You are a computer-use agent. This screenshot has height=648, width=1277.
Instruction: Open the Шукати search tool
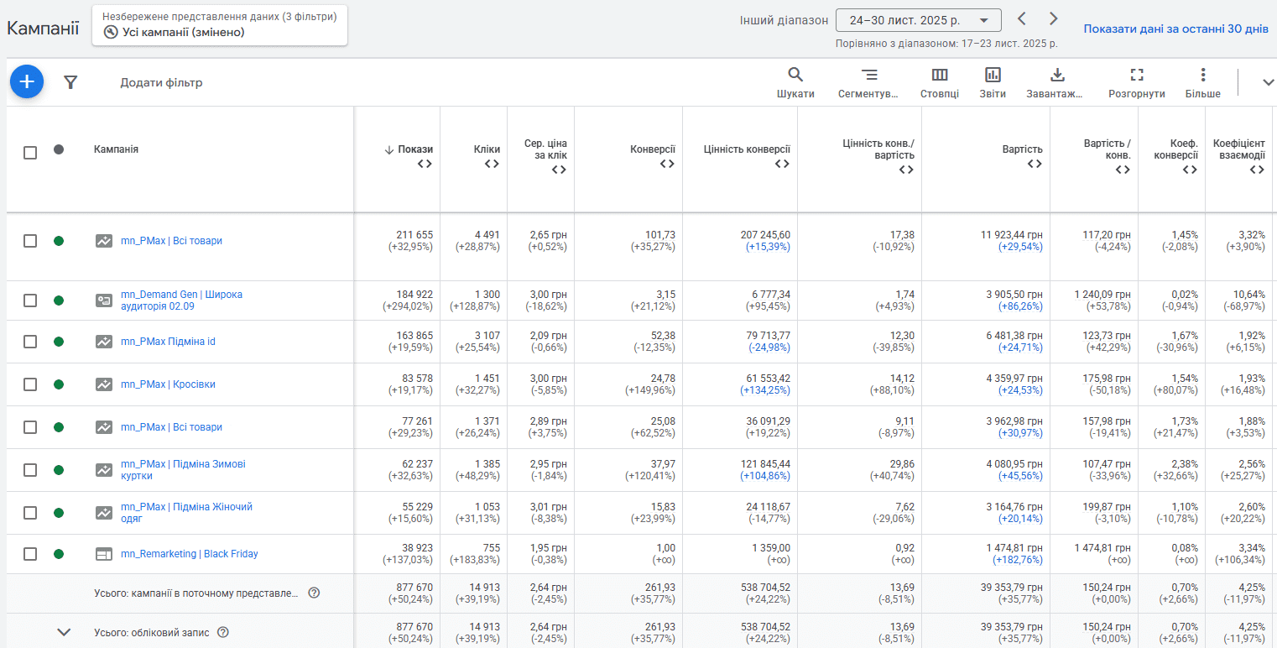coord(795,82)
